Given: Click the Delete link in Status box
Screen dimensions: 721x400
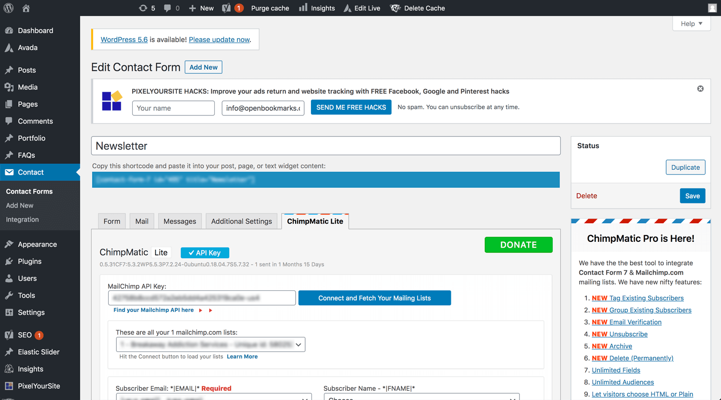Looking at the screenshot, I should tap(586, 196).
